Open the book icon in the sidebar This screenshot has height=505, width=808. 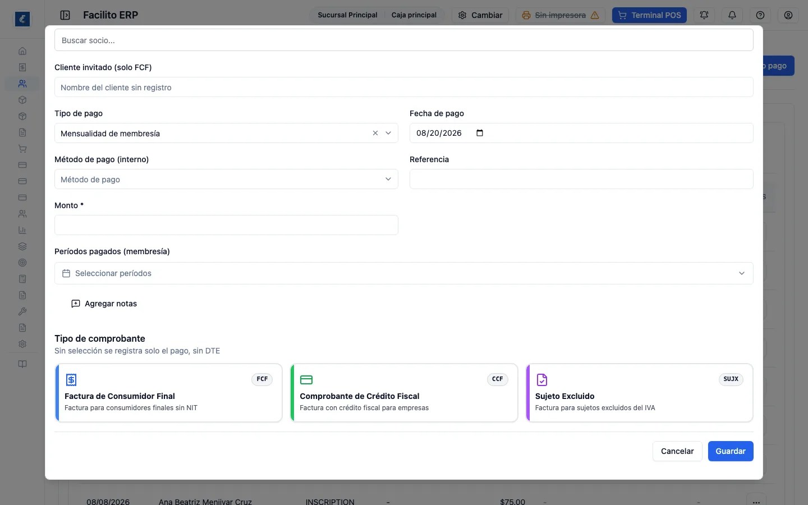coord(22,364)
